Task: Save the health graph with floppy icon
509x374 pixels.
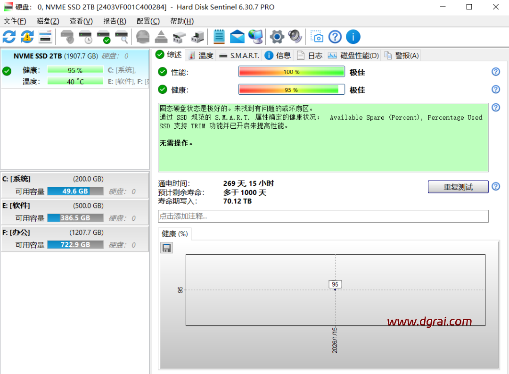Action: click(166, 248)
